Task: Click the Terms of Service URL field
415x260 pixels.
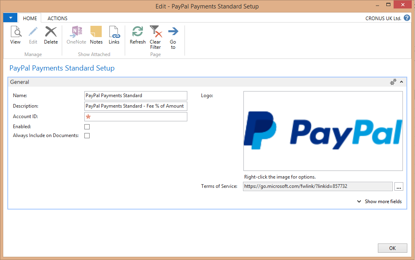Action: [x=318, y=186]
